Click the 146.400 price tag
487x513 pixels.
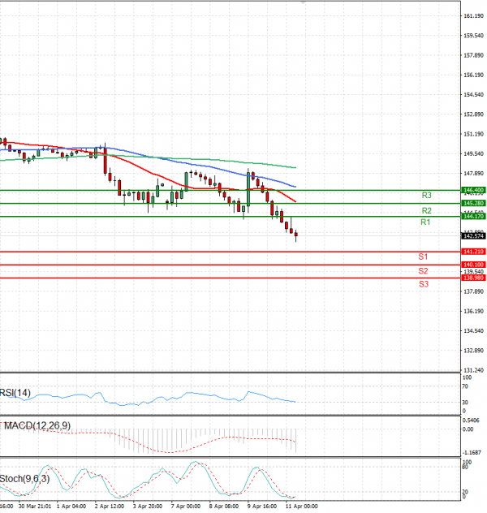[x=473, y=190]
